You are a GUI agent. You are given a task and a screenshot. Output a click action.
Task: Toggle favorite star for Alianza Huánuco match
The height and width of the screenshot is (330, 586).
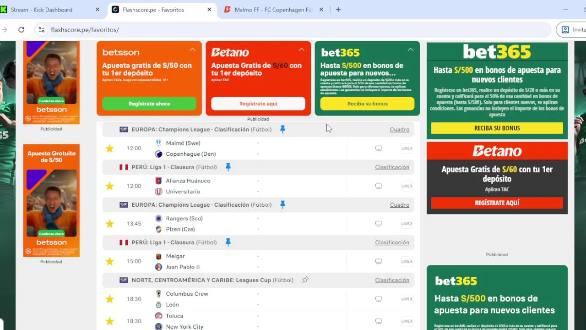pos(109,186)
